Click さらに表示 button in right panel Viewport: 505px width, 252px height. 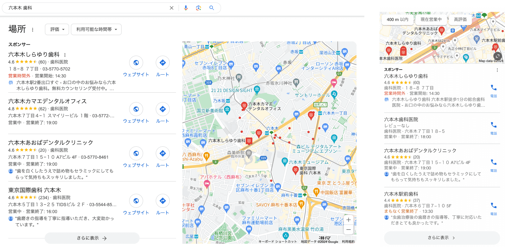pyautogui.click(x=442, y=238)
